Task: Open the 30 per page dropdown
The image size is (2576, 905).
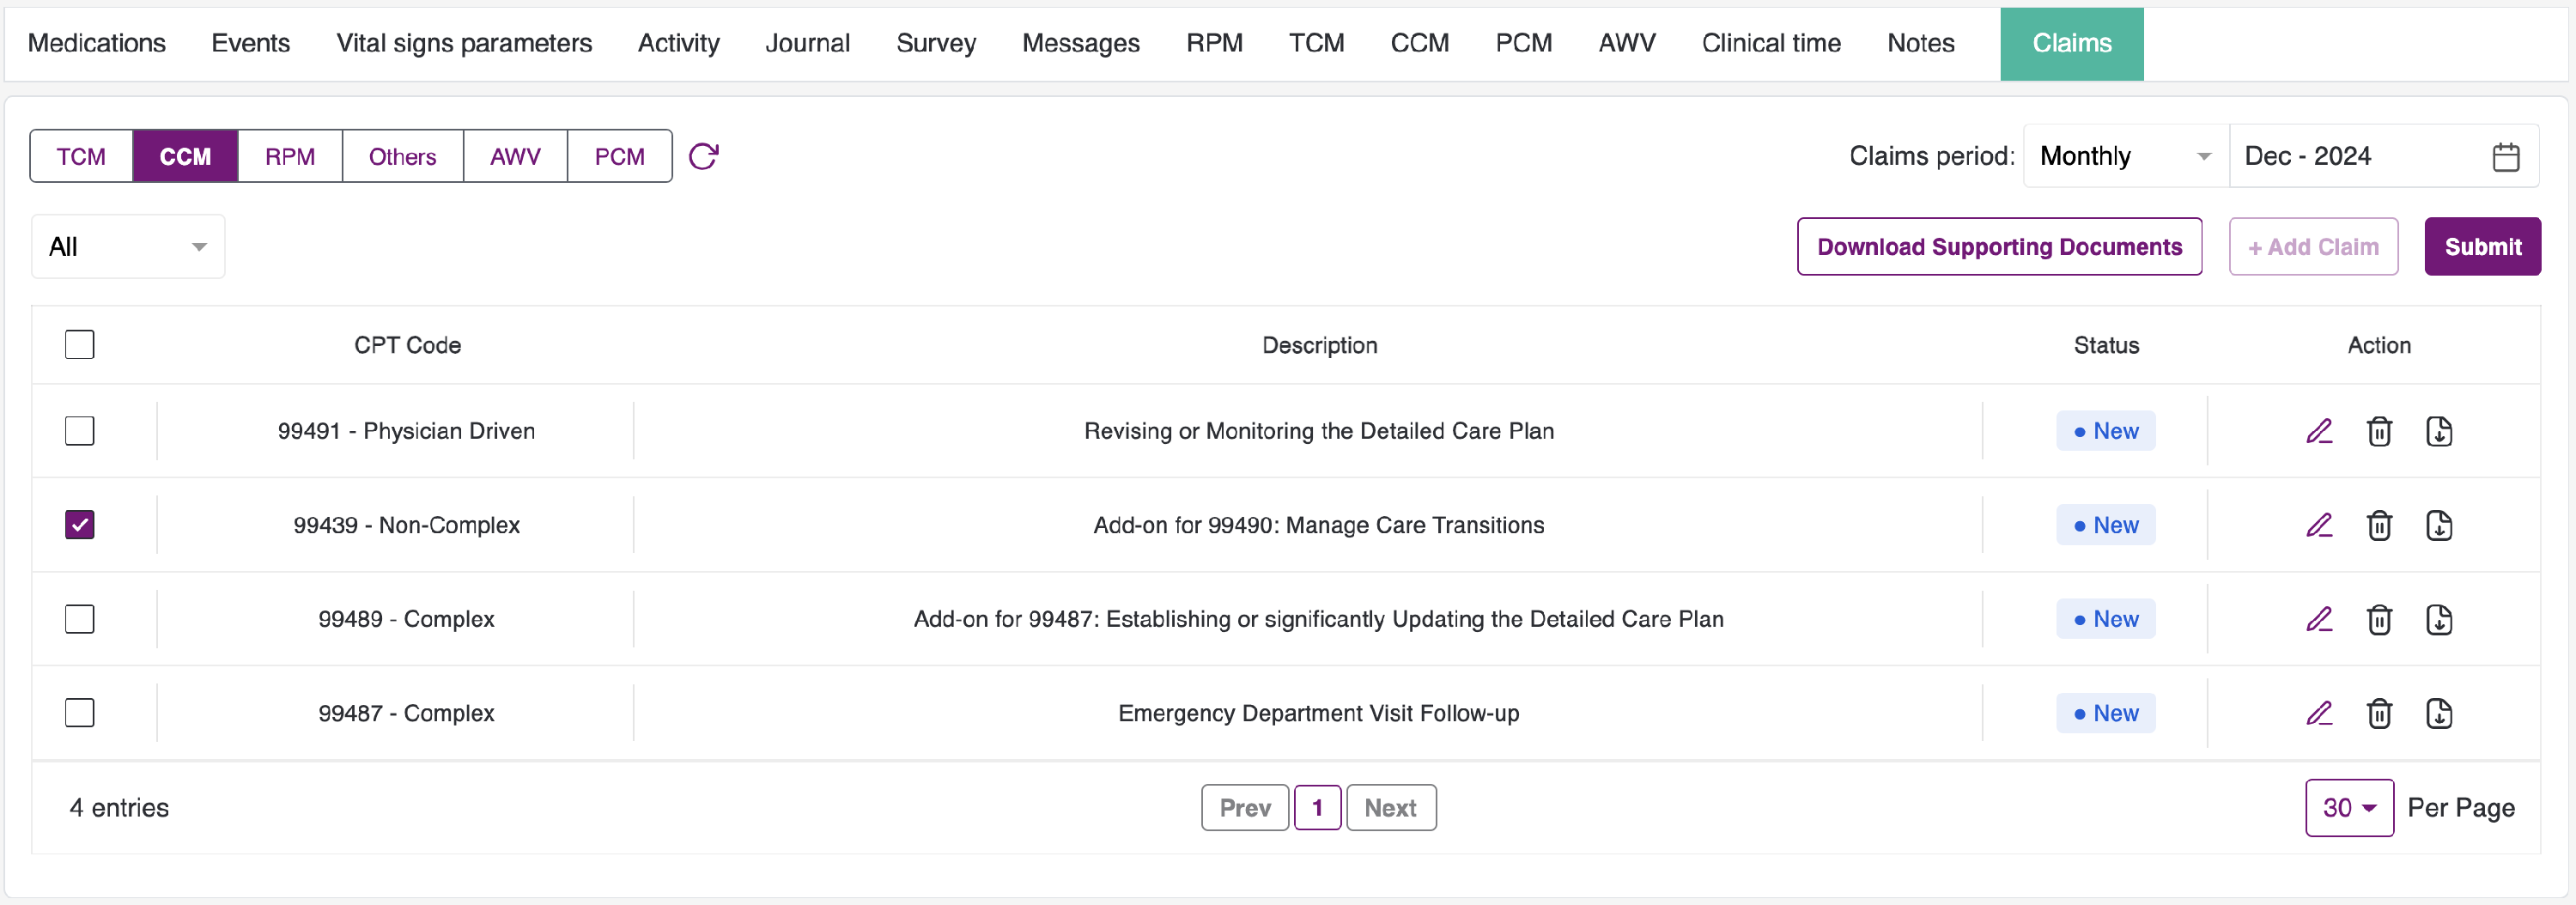Action: 2348,807
